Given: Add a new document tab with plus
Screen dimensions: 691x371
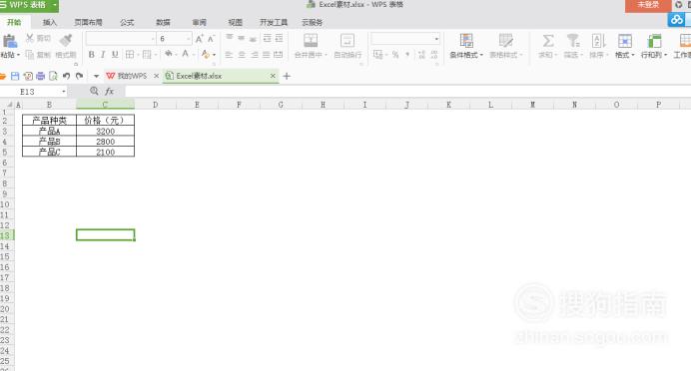Looking at the screenshot, I should click(287, 76).
